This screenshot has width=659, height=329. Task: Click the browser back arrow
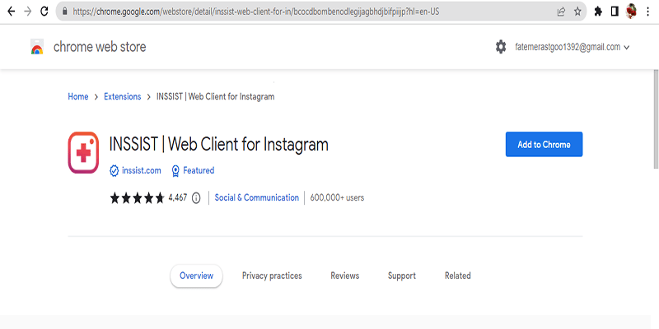(10, 12)
